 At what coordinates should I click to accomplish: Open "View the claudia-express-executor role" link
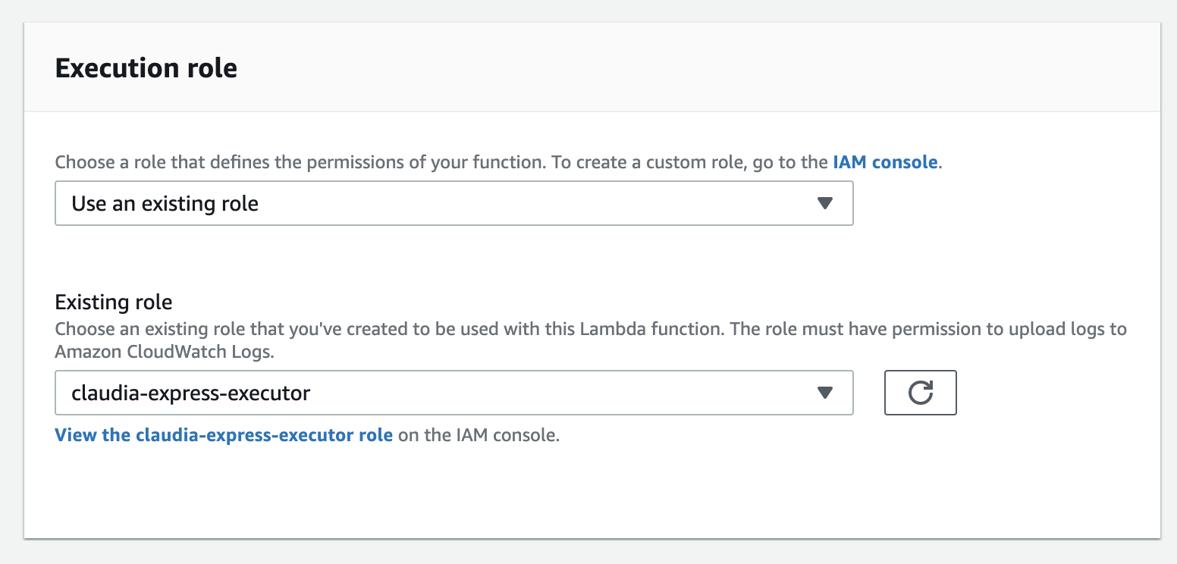224,436
